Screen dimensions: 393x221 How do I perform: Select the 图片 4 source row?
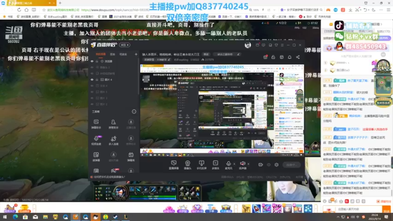click(113, 80)
